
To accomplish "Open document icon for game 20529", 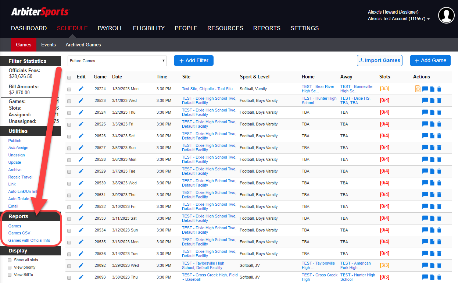I will tap(432, 171).
